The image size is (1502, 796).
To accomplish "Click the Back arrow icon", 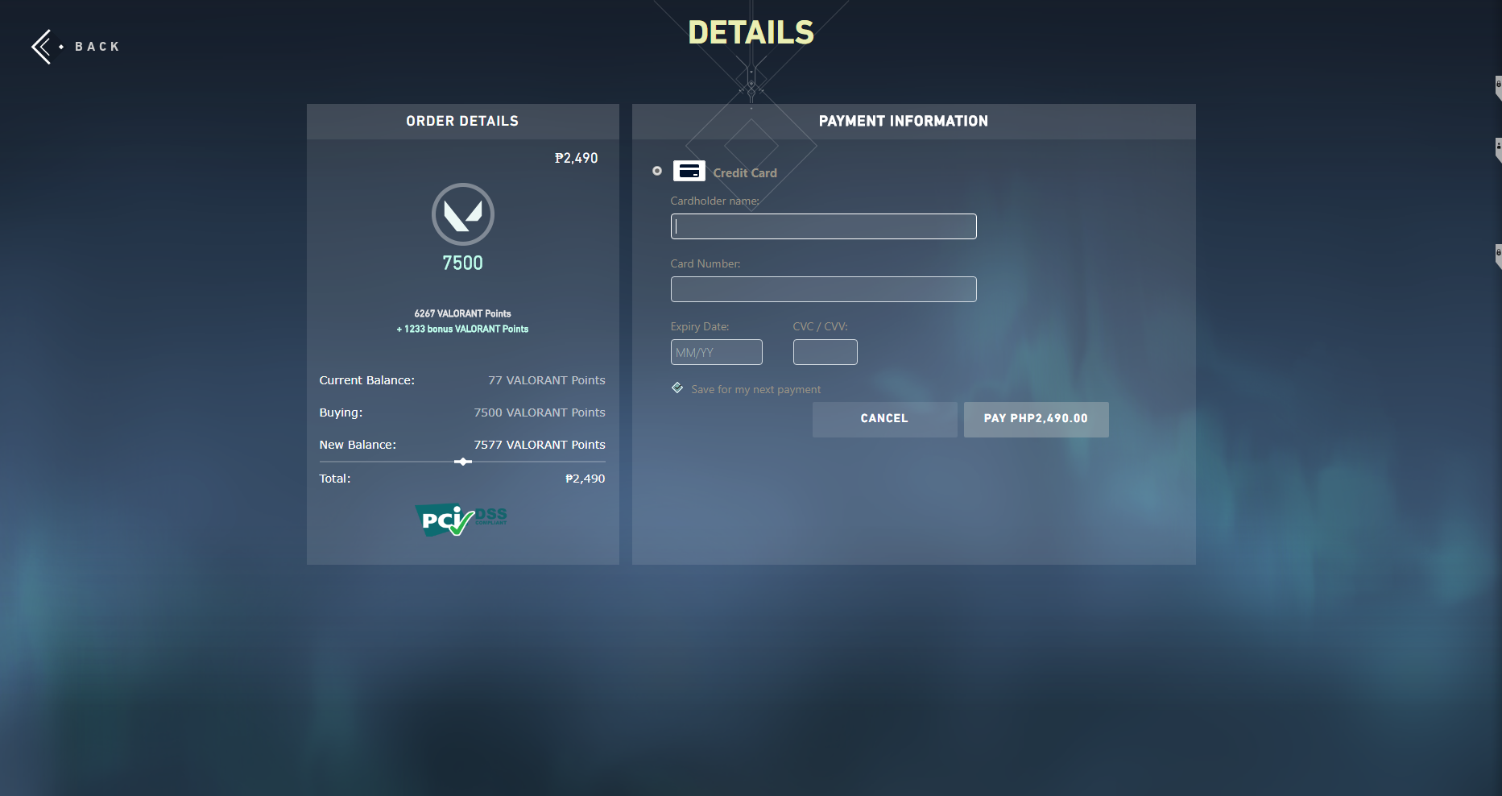I will [x=42, y=46].
